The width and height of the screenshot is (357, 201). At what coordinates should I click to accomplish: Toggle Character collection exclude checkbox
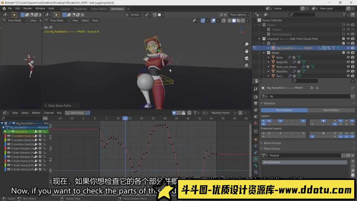coord(344,39)
